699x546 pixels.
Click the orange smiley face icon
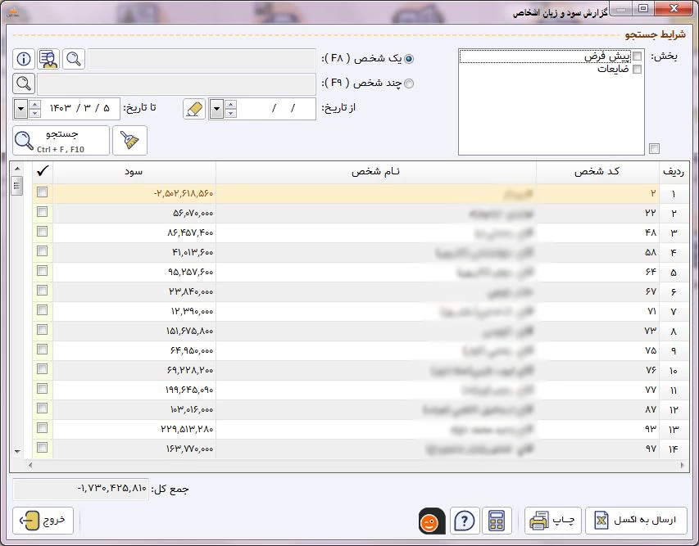(432, 521)
